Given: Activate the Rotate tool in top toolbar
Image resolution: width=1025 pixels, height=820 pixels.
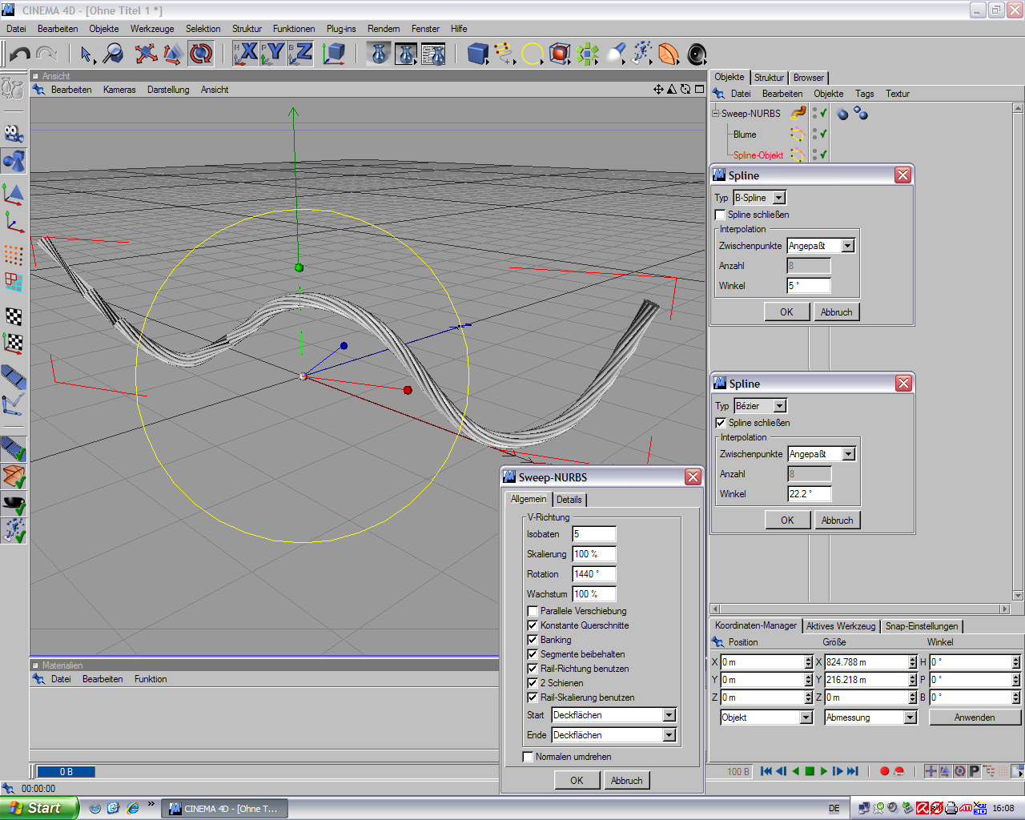Looking at the screenshot, I should coord(201,54).
